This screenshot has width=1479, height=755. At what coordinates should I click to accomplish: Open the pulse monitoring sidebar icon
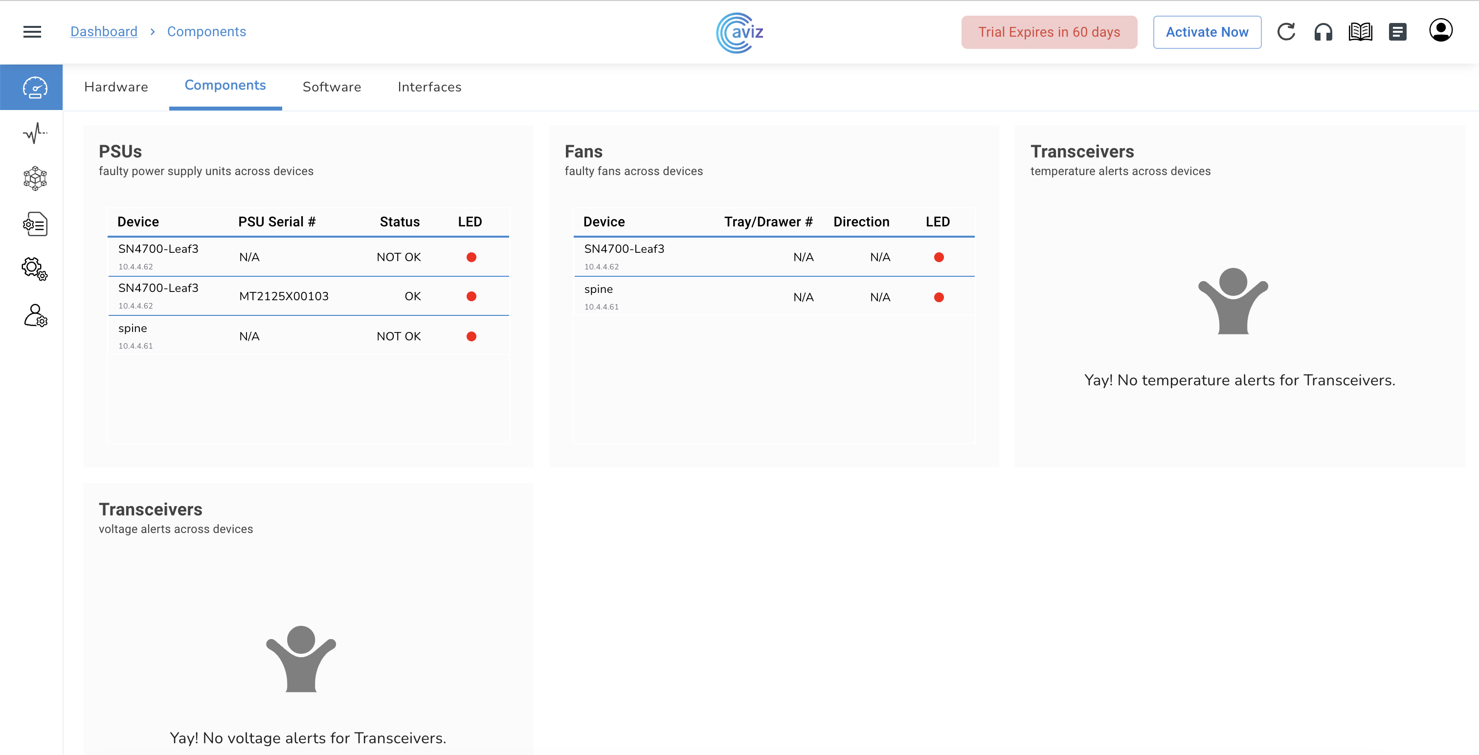(x=34, y=133)
